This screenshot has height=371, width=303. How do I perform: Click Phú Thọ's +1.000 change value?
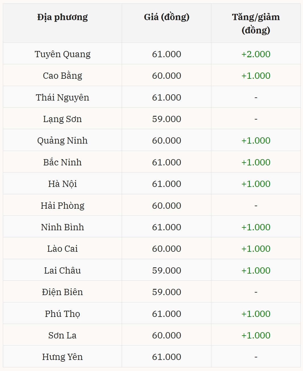click(x=256, y=314)
